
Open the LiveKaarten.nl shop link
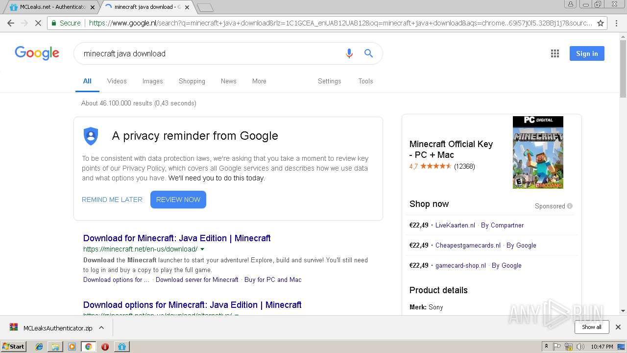pos(455,226)
